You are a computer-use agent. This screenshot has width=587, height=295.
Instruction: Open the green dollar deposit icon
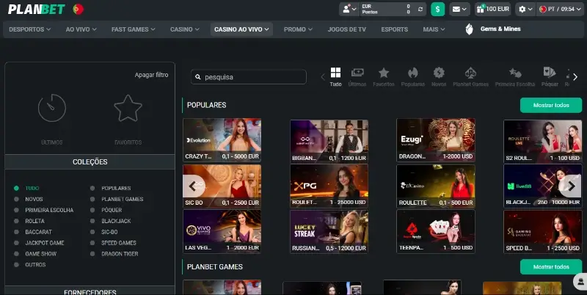[438, 9]
